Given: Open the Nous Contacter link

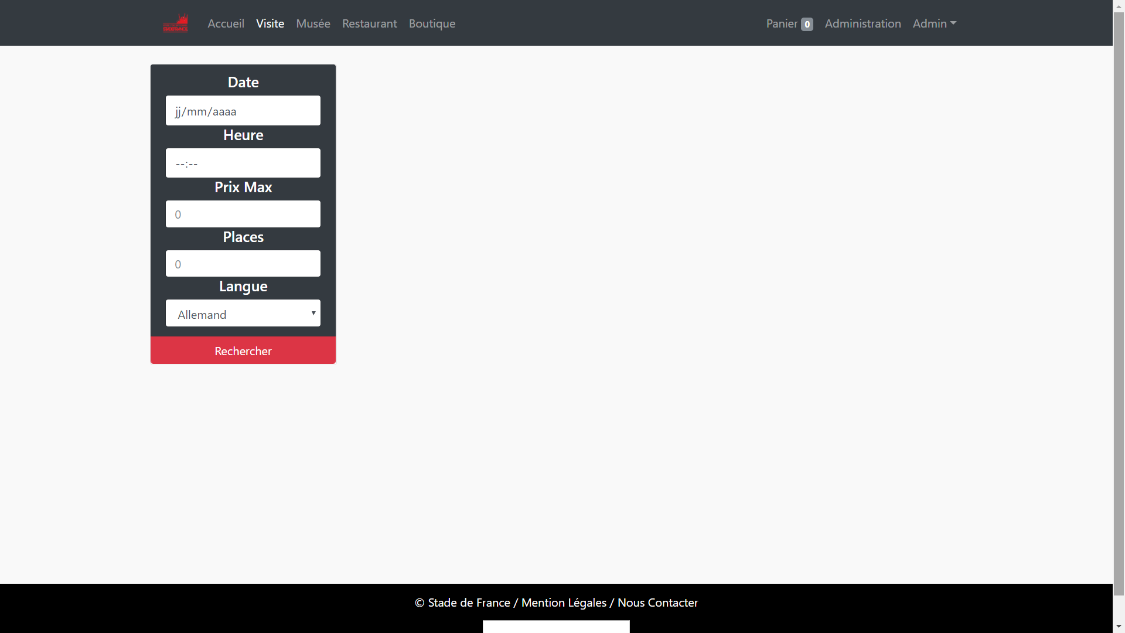Looking at the screenshot, I should pos(657,603).
